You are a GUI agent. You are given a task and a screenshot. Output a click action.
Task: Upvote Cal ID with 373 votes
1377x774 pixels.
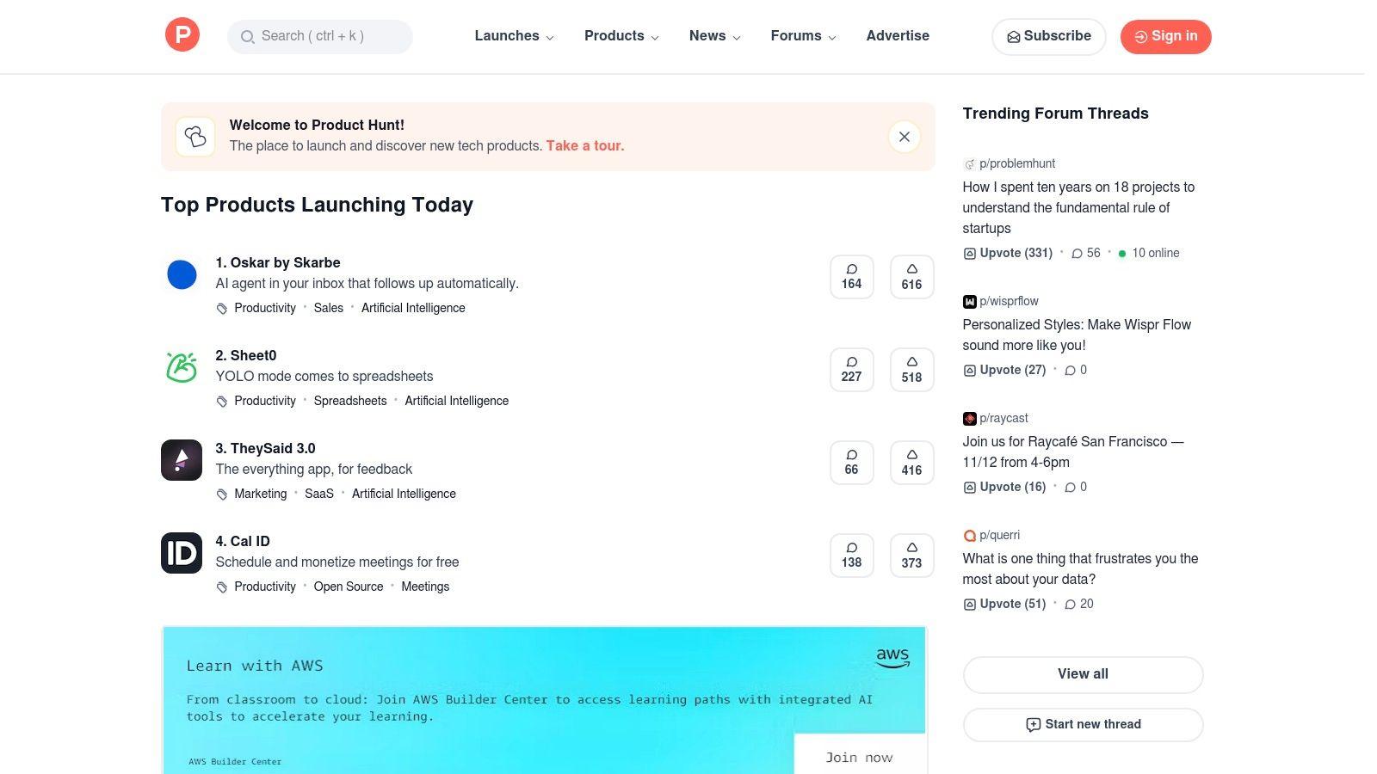[912, 556]
